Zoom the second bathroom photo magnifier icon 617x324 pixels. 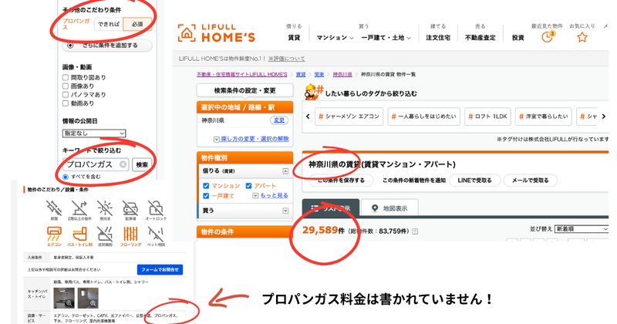[x=93, y=303]
